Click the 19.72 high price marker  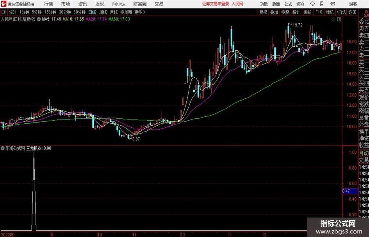coord(298,25)
